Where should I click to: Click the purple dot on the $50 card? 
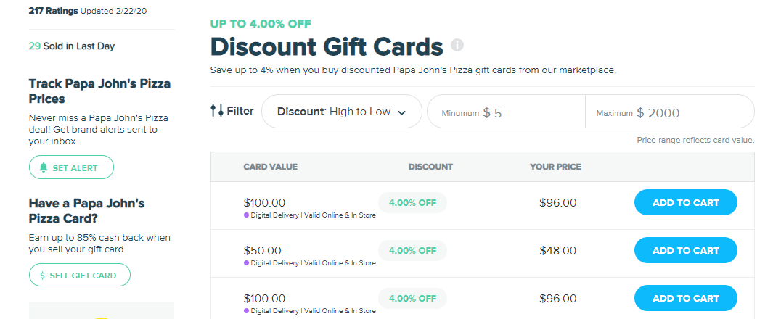[247, 263]
